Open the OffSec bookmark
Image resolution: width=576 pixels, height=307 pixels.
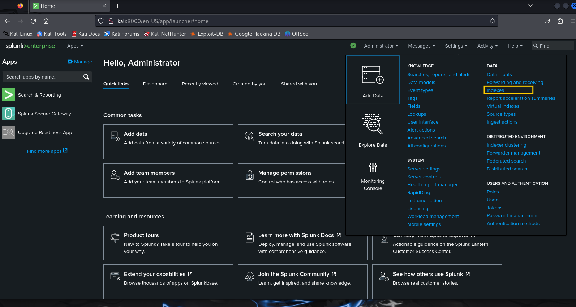pos(296,34)
